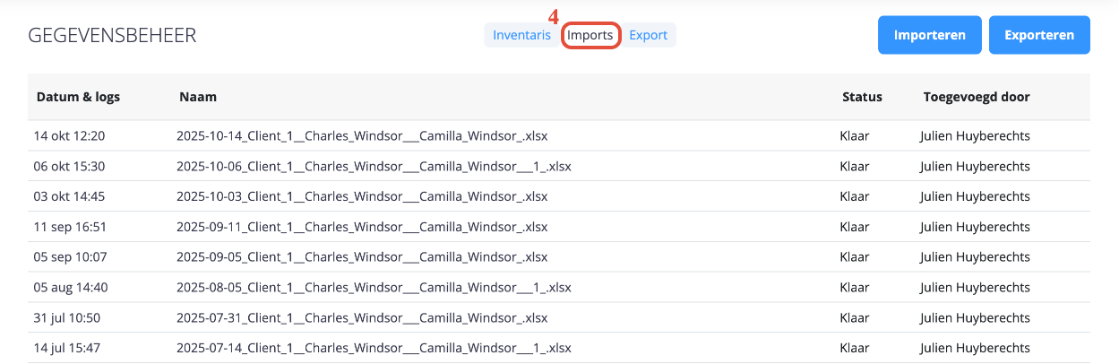This screenshot has height=364, width=1119.
Task: Click the Toegevoegd door column header
Action: 977,97
